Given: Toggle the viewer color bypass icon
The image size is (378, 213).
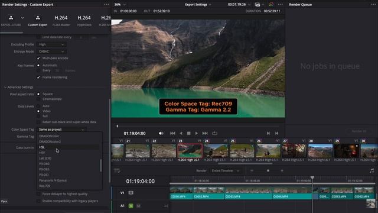Looking at the screenshot, I should click(271, 4).
